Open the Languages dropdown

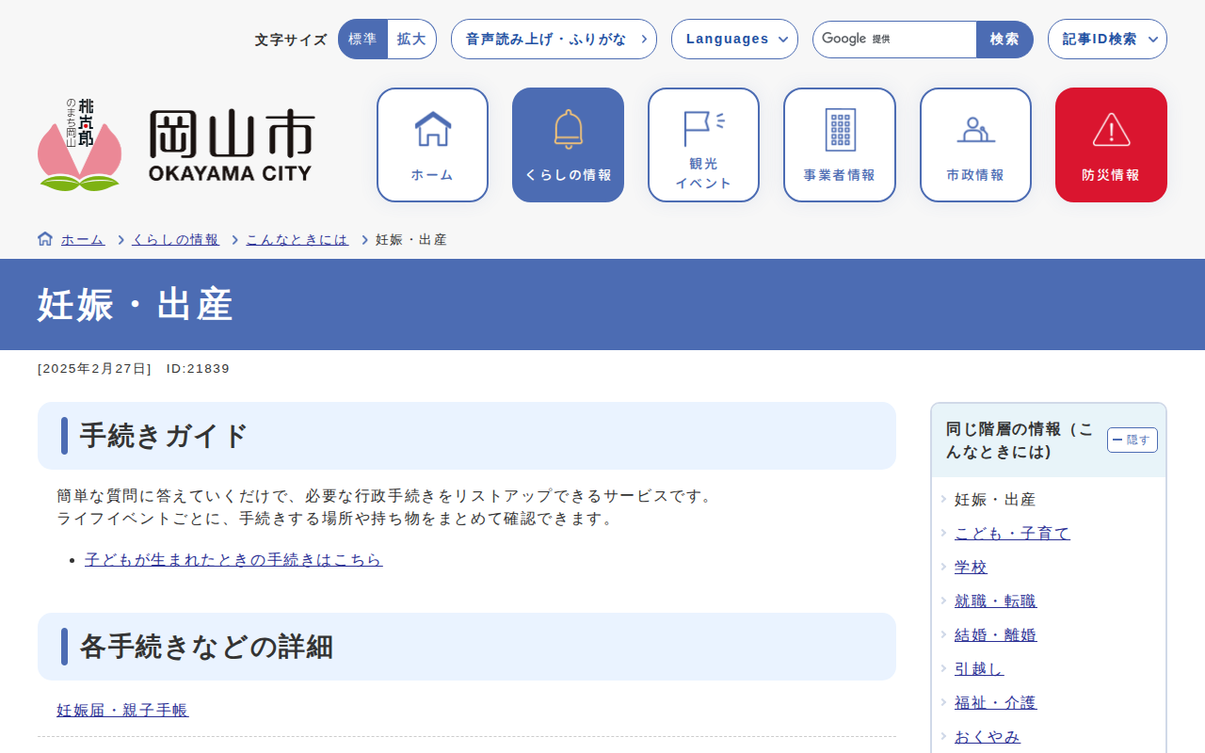click(734, 40)
